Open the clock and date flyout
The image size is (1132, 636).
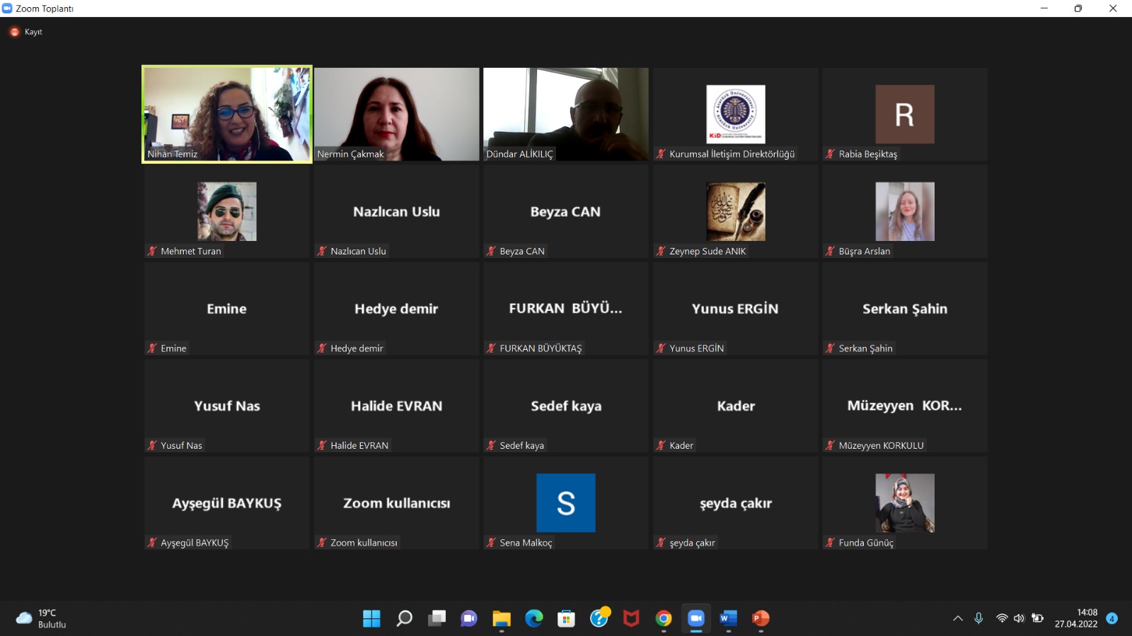(x=1076, y=618)
